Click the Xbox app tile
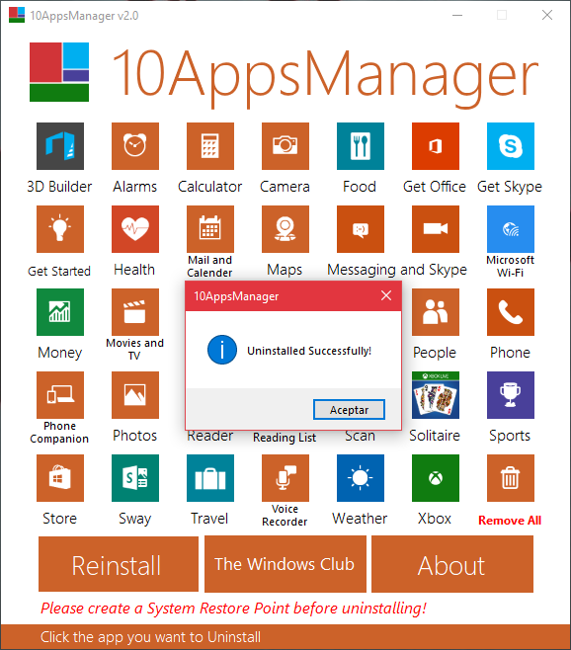This screenshot has height=650, width=571. 436,477
